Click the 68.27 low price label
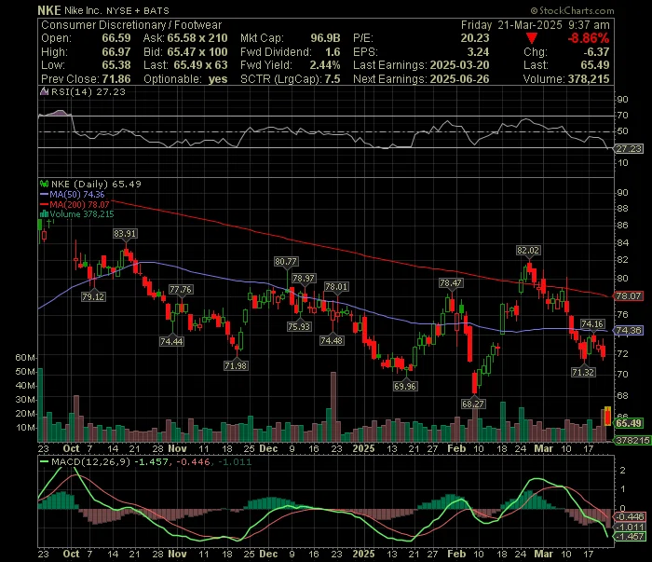This screenshot has width=652, height=562. coord(473,404)
